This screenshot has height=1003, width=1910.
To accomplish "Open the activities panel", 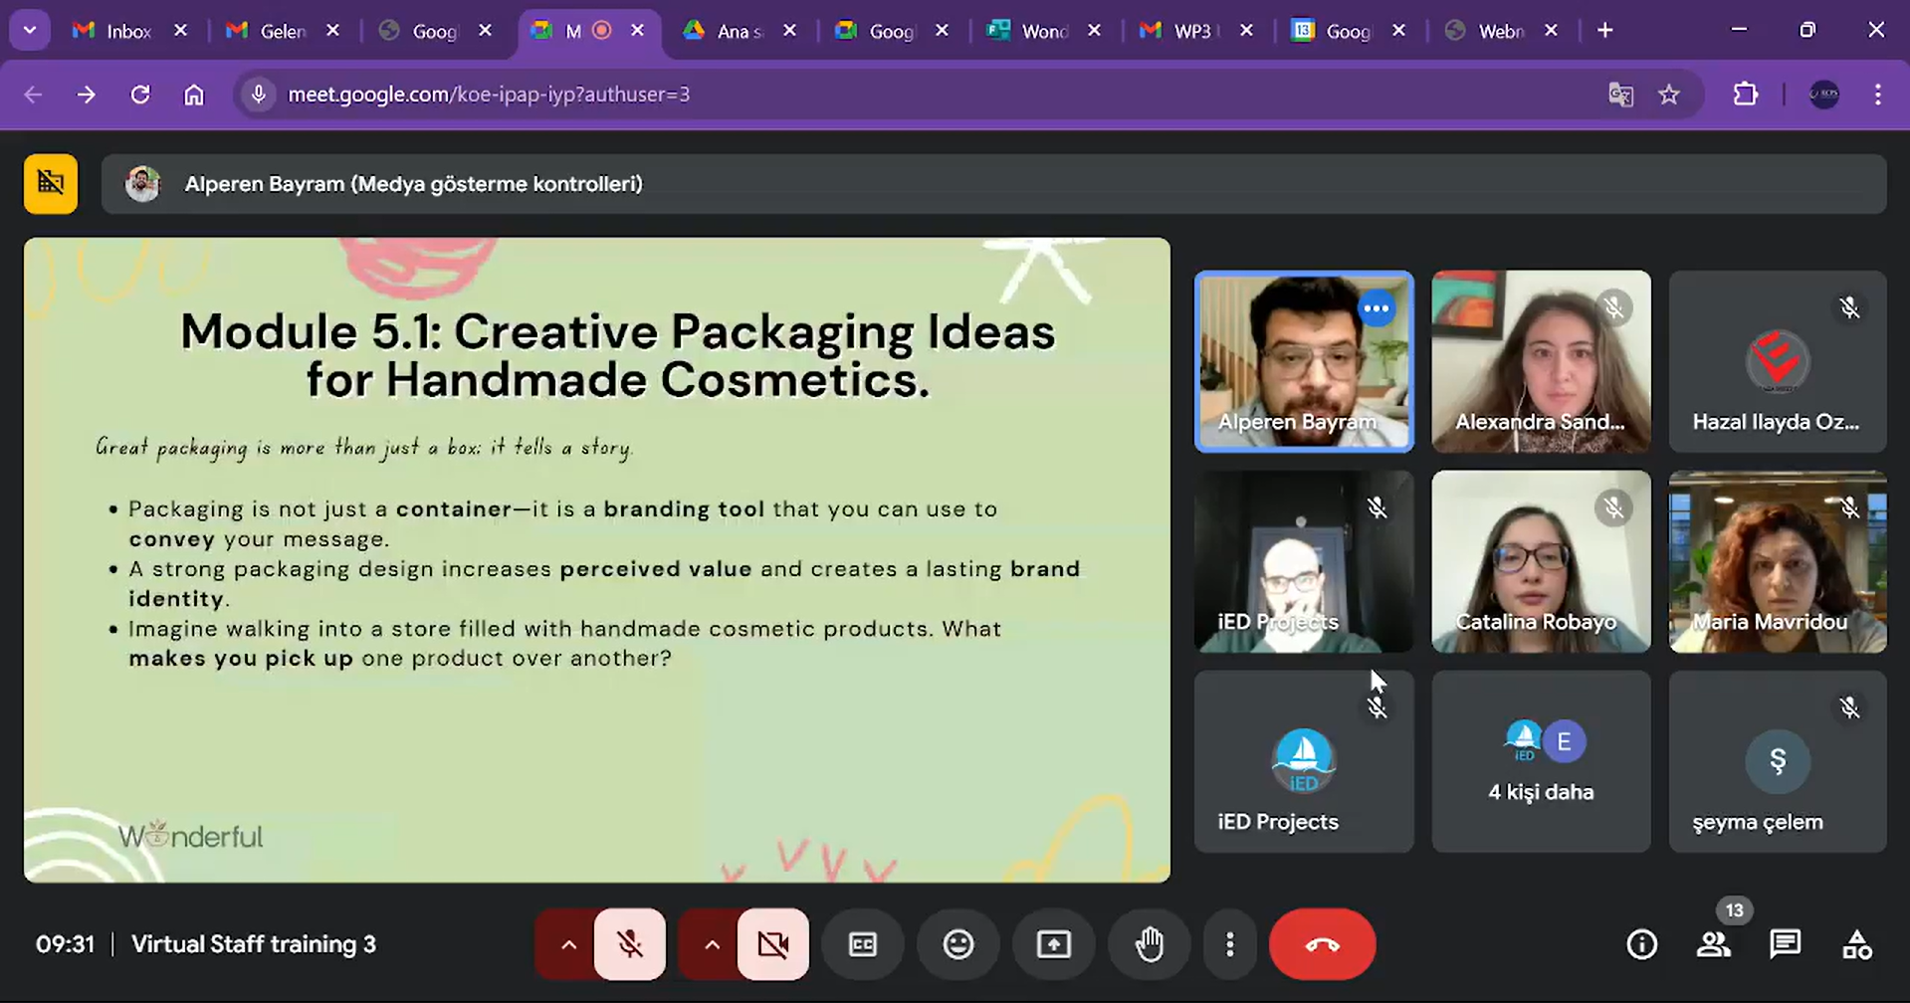I will click(1856, 944).
